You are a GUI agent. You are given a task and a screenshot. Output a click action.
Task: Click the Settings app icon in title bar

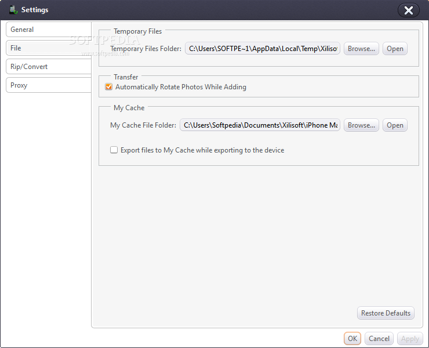13,10
